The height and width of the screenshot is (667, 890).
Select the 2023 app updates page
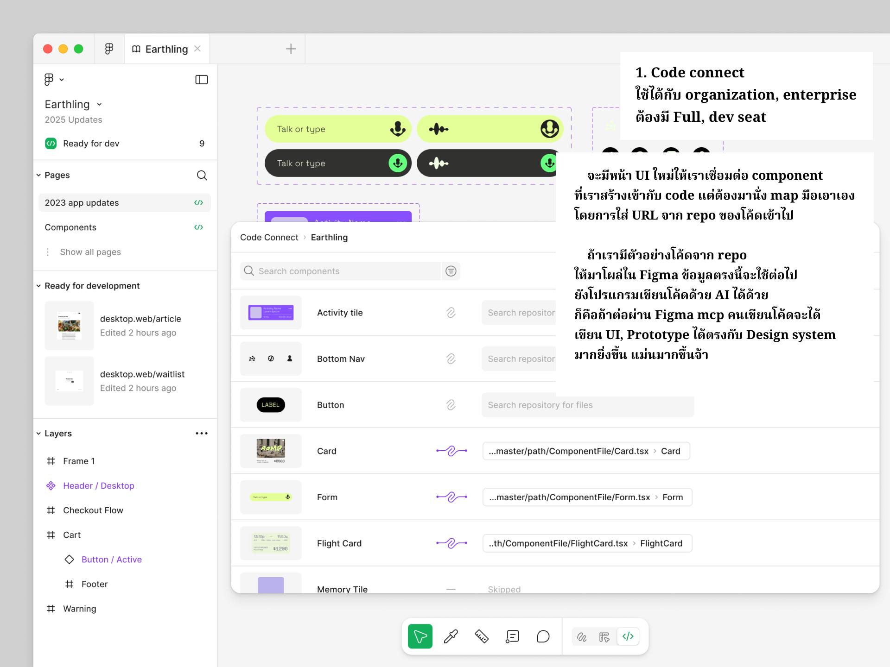(x=124, y=203)
